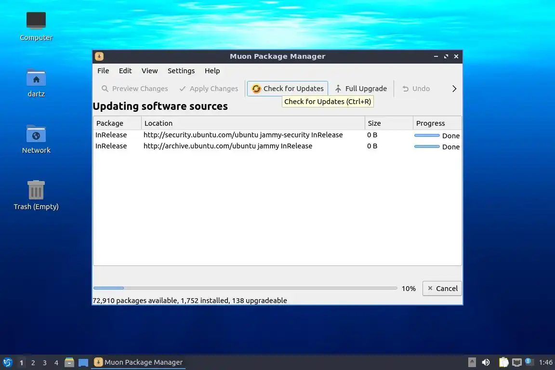Image resolution: width=555 pixels, height=370 pixels.
Task: Click the 0 B size of the jammy-security row
Action: 372,135
